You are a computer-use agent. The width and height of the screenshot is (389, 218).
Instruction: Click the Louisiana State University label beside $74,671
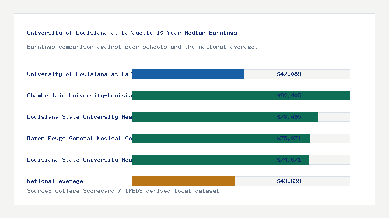[x=79, y=160]
